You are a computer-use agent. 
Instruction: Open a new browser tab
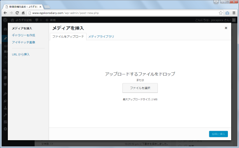(x=47, y=7)
